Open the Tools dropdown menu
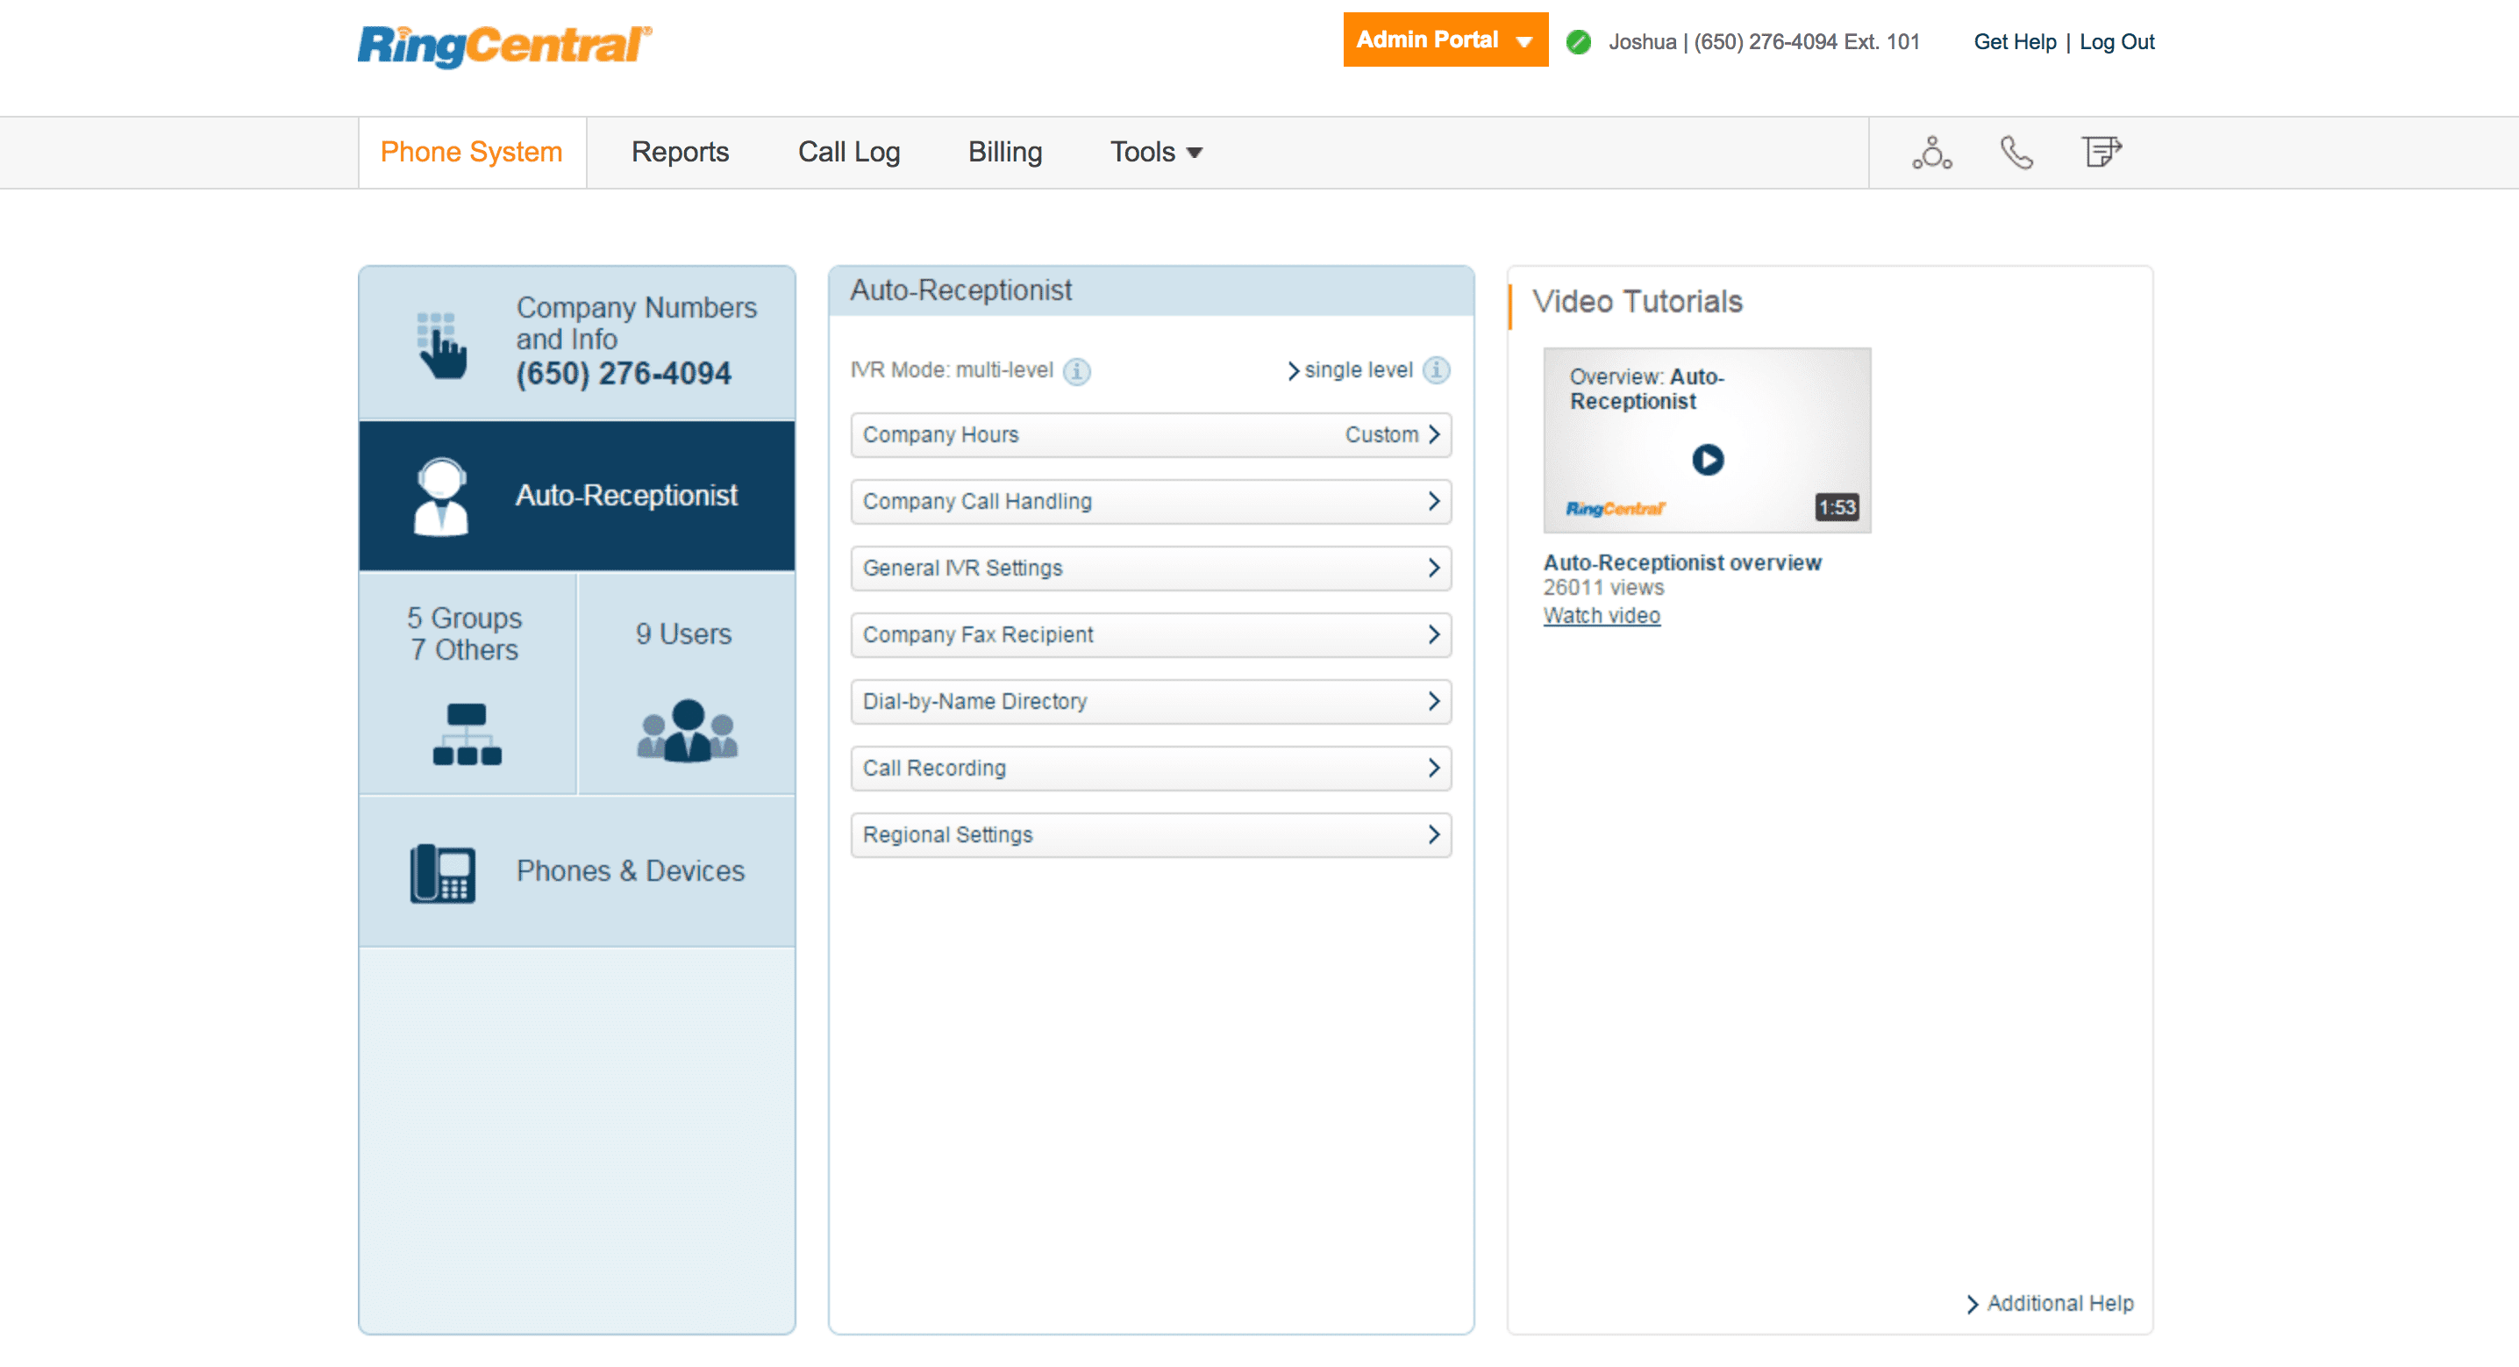Screen dimensions: 2519x1367 point(1156,153)
